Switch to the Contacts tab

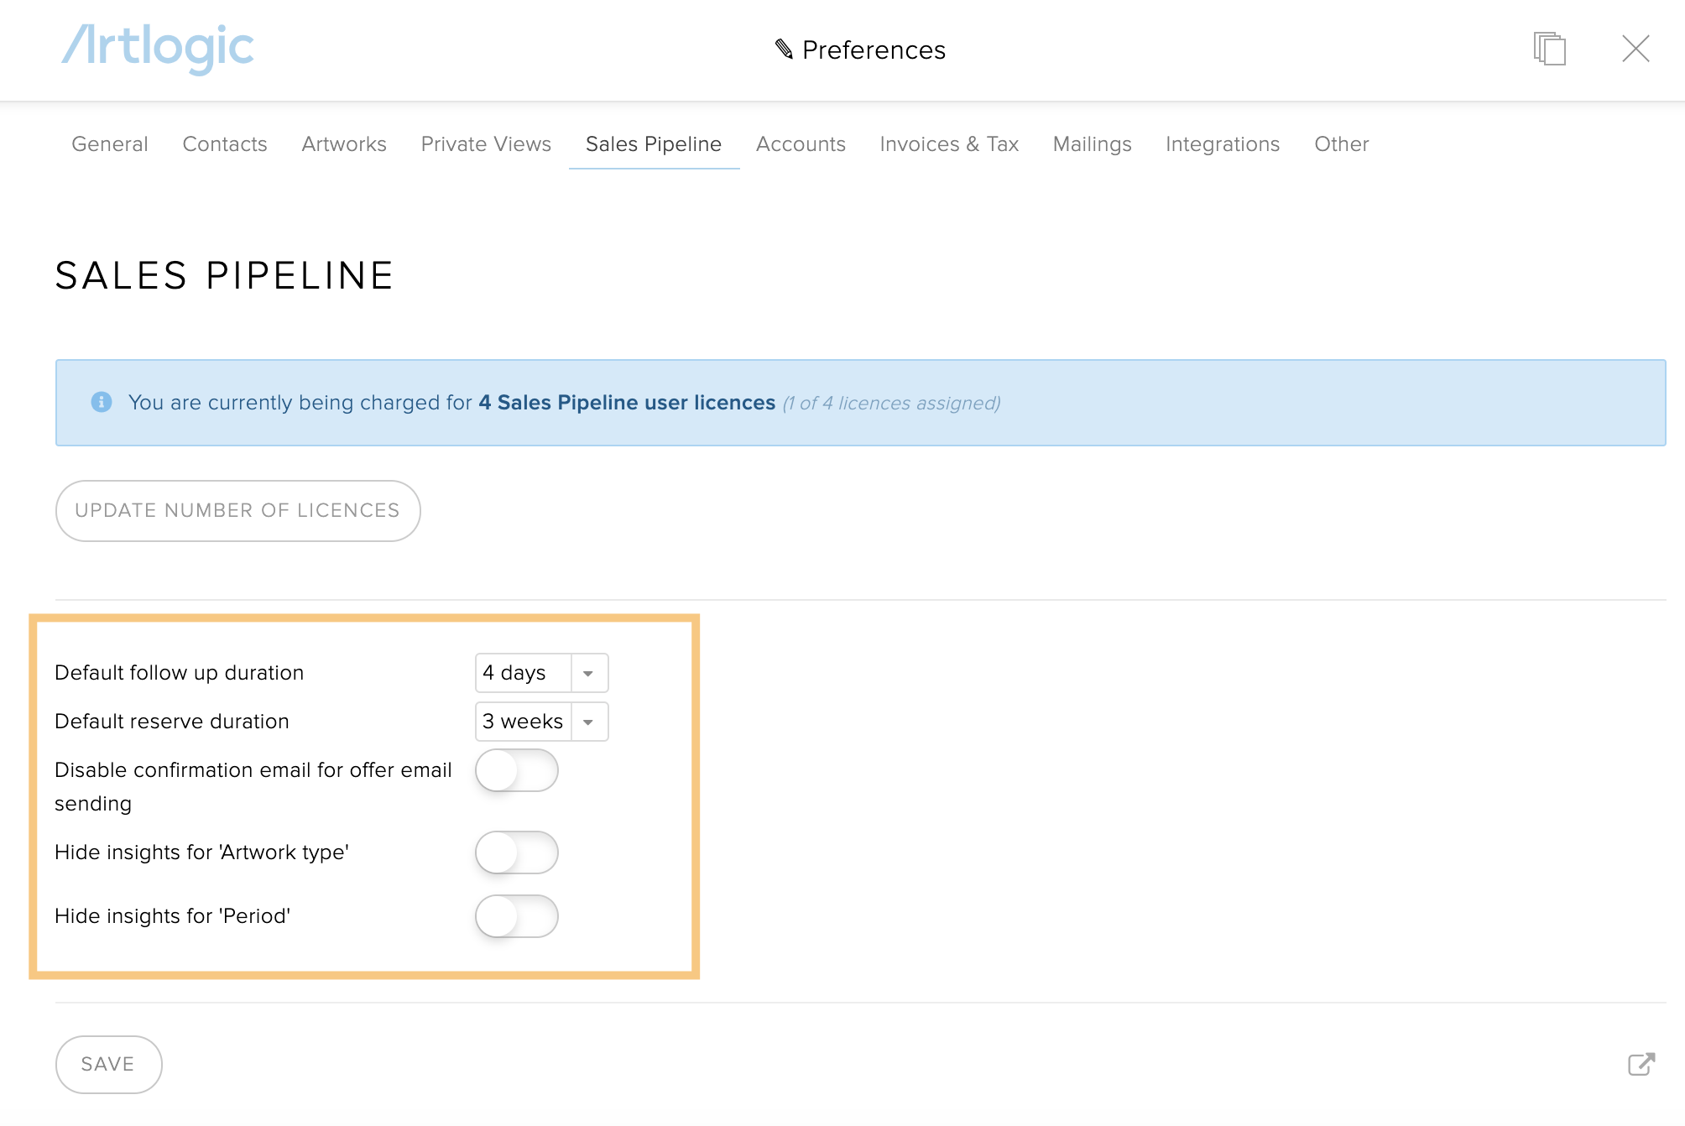click(225, 144)
